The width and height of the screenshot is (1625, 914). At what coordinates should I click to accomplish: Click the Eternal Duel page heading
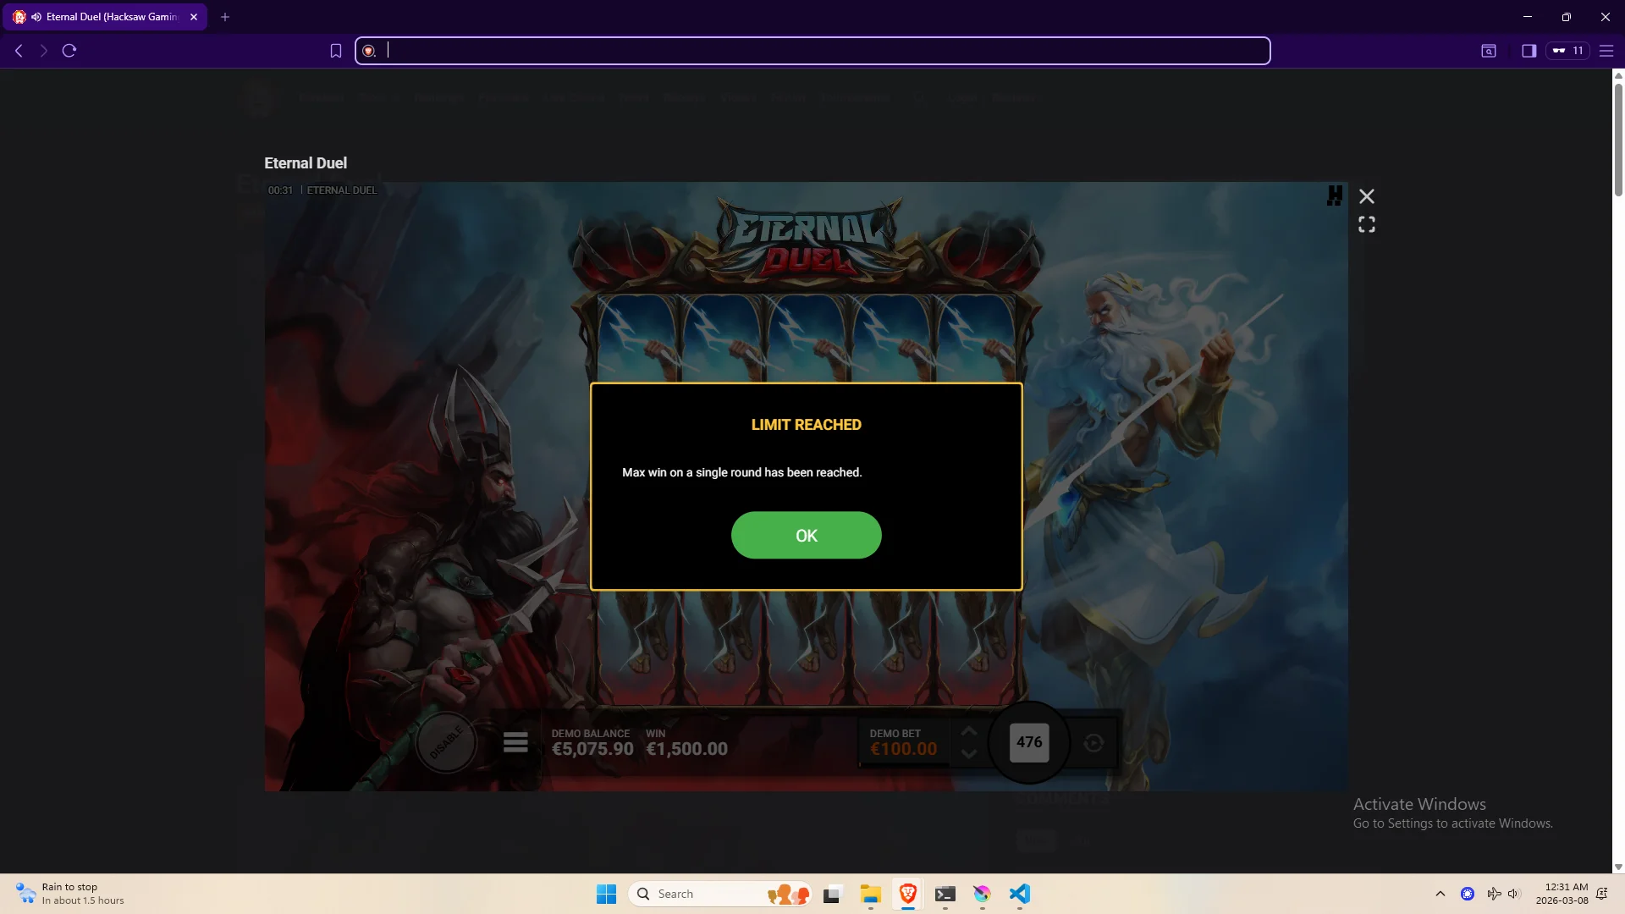(x=306, y=162)
